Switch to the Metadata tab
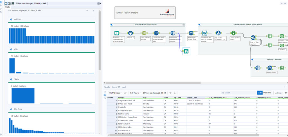The height and width of the screenshot is (137, 288). 267,93
